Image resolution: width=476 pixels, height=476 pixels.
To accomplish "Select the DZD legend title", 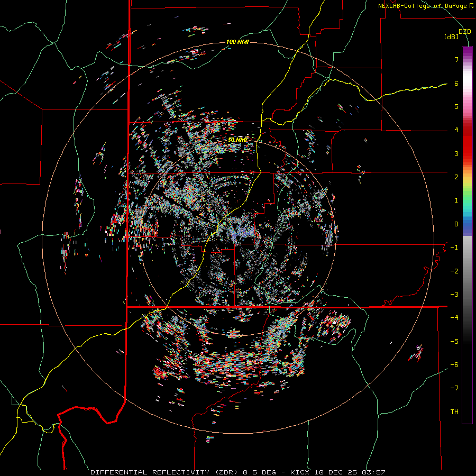I will point(465,32).
